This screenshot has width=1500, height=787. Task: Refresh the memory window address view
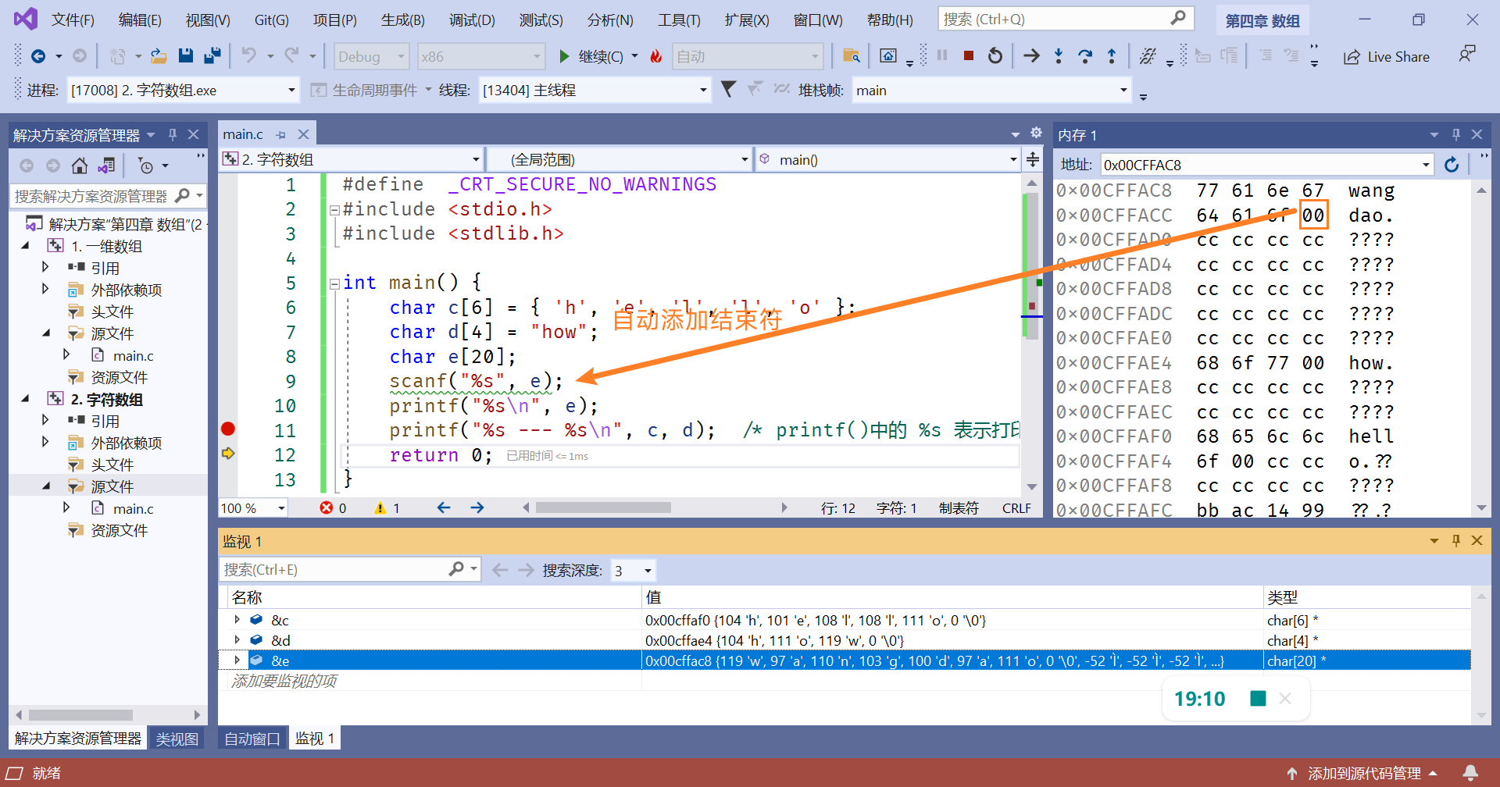pos(1451,165)
